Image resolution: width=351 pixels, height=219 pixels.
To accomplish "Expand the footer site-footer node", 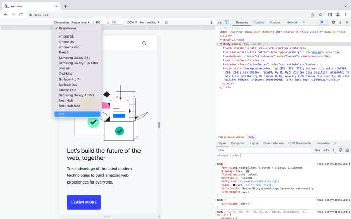I will click(x=224, y=64).
